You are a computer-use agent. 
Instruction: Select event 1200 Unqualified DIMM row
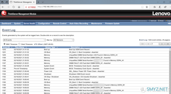pyautogui.click(x=85, y=55)
